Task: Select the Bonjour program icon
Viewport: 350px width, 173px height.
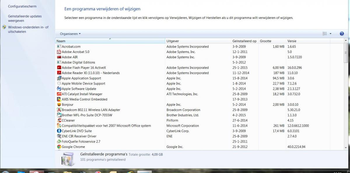Action: tap(59, 105)
